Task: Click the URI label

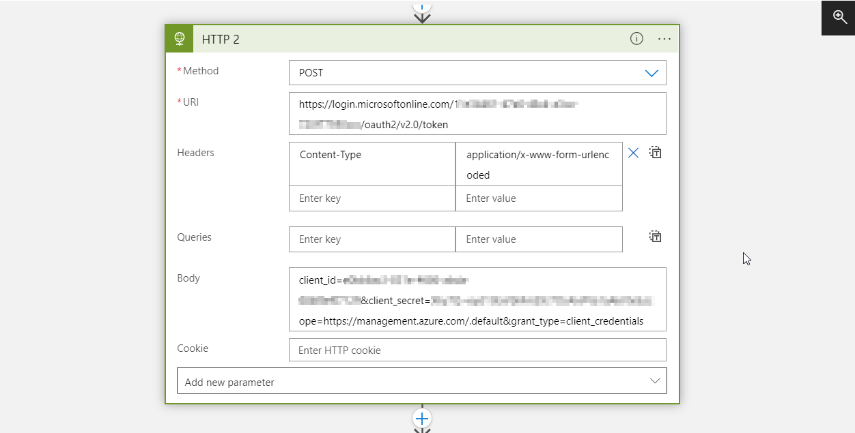Action: tap(191, 102)
